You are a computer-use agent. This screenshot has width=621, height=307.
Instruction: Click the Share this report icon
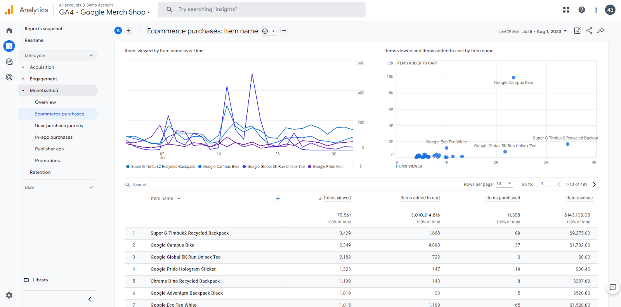pos(589,31)
